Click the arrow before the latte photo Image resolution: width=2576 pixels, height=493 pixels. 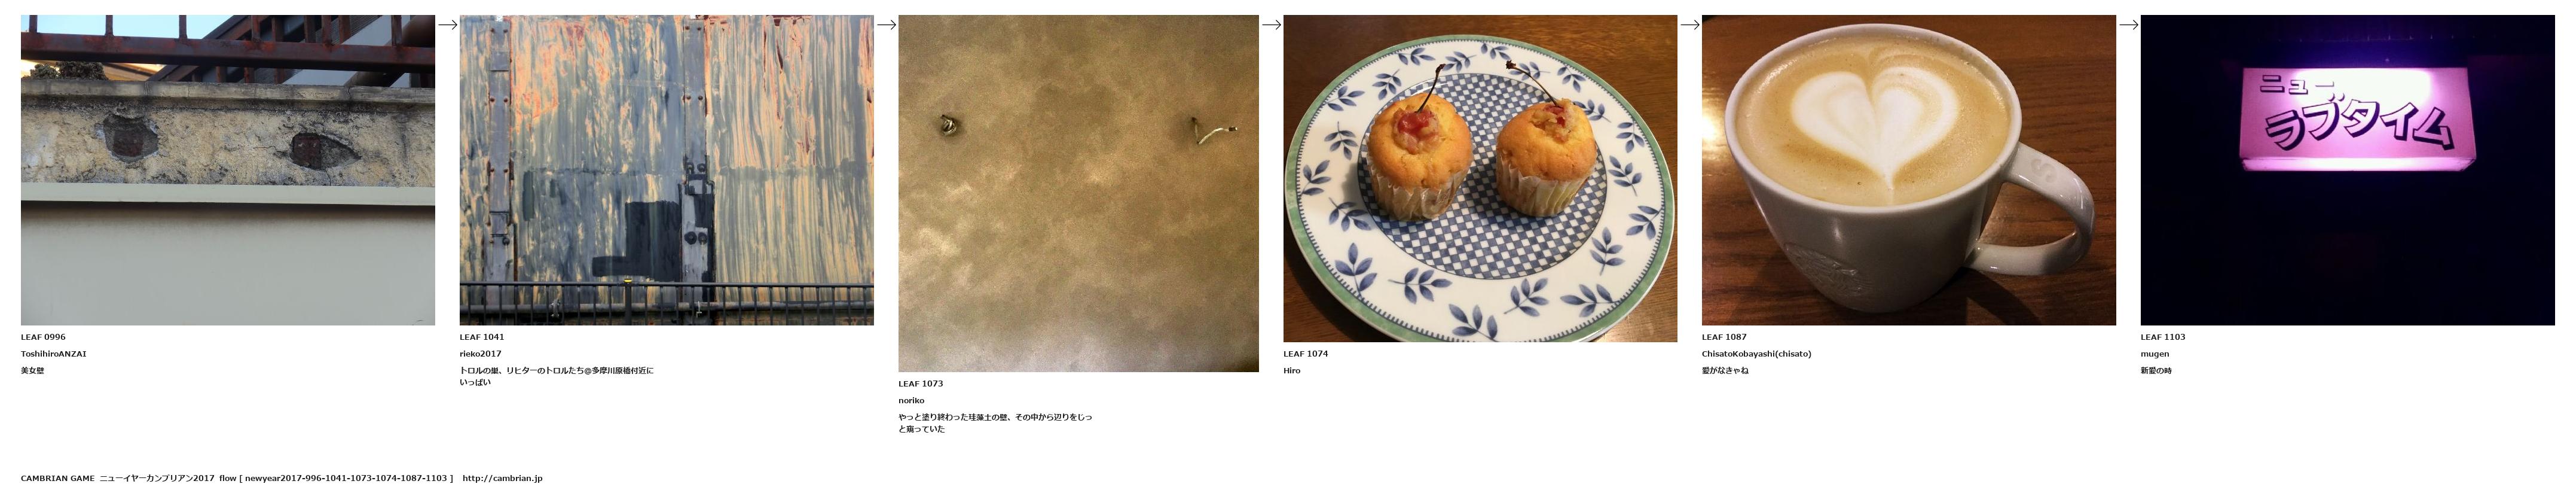tap(1690, 25)
